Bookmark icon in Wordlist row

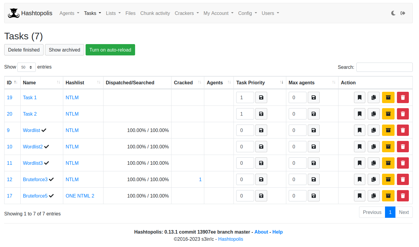pyautogui.click(x=360, y=130)
